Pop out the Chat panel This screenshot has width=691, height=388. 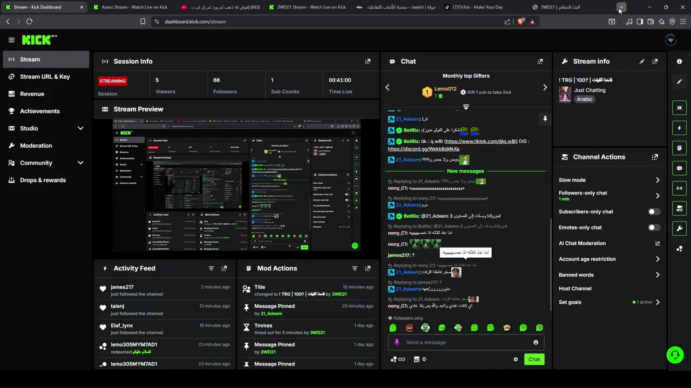pyautogui.click(x=540, y=61)
